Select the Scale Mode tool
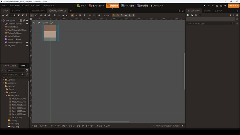240x135 pixels. [x=49, y=15]
